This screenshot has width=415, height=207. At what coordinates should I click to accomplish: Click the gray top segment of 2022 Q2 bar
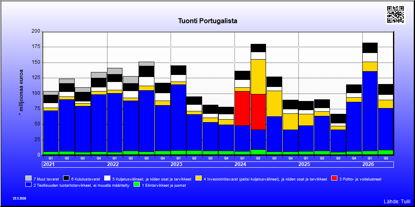[130, 80]
